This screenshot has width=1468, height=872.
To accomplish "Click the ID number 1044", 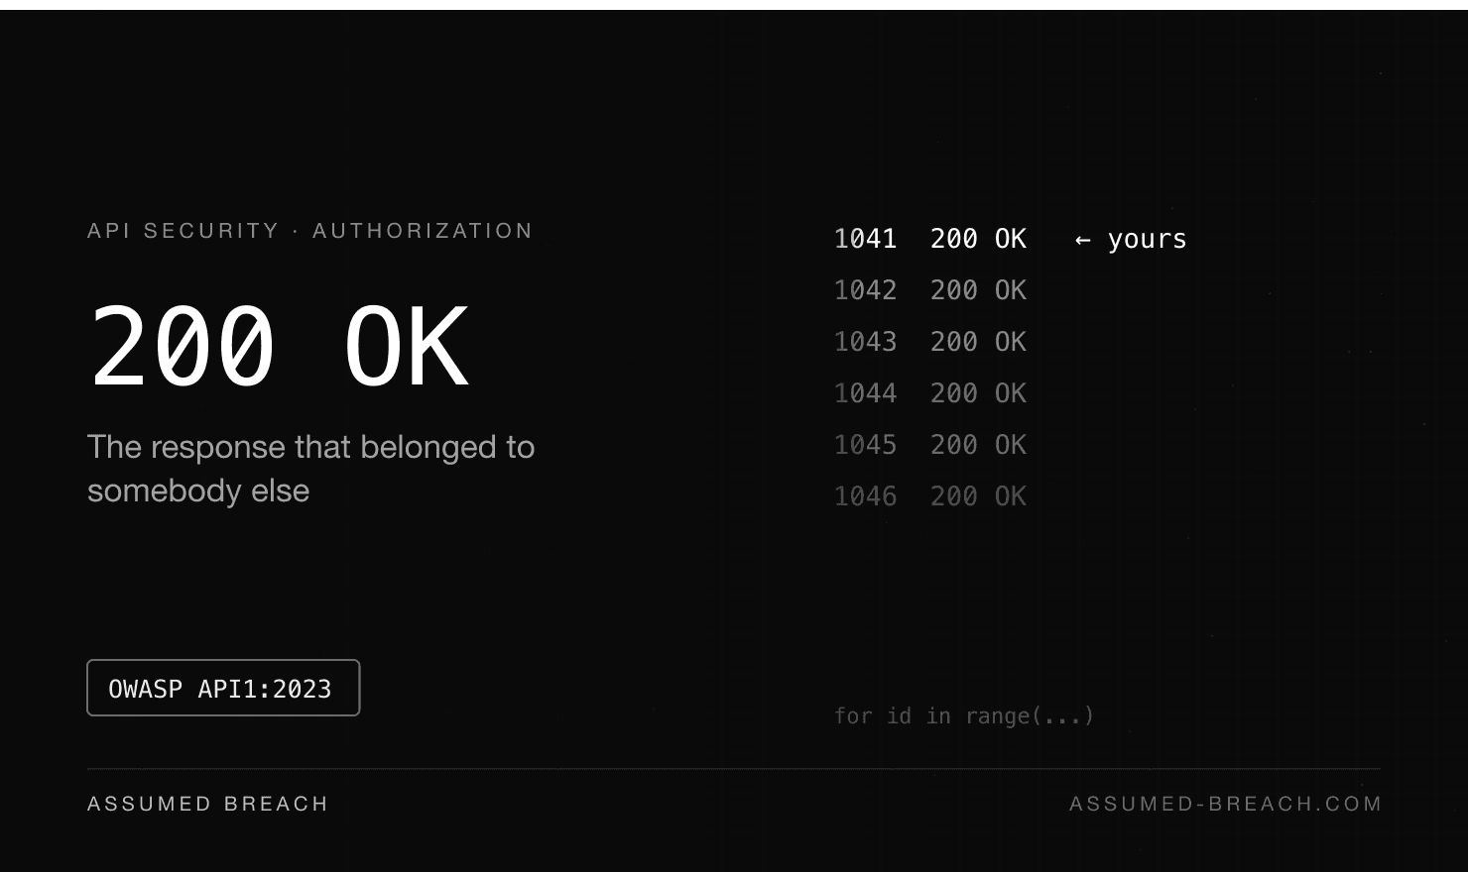I will pos(866,393).
